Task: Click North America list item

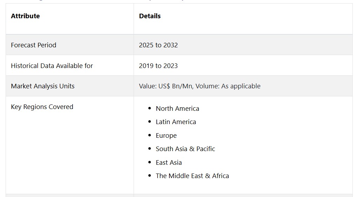Action: [x=177, y=109]
